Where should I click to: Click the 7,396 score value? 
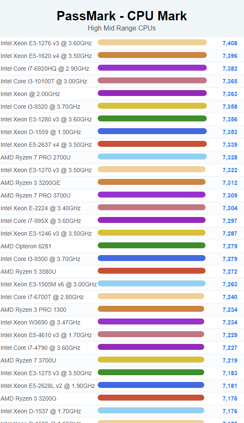tap(230, 56)
